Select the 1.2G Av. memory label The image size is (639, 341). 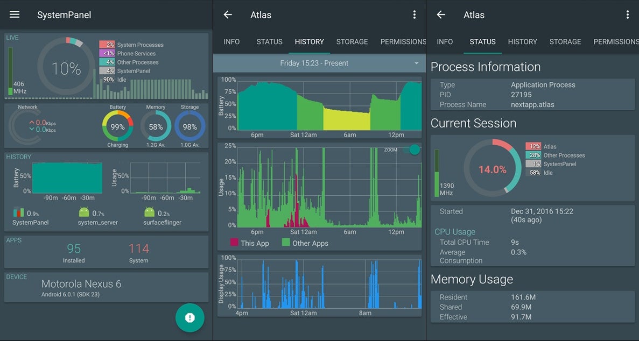pyautogui.click(x=156, y=145)
